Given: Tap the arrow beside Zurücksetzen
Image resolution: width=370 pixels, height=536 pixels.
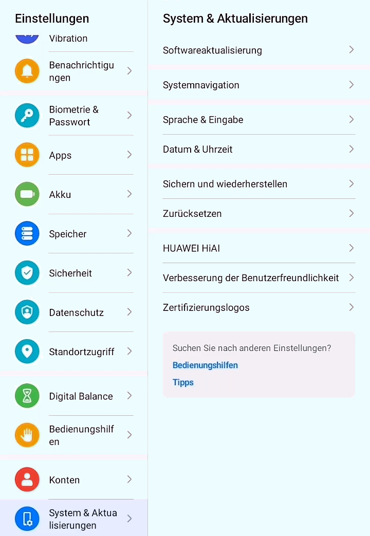Looking at the screenshot, I should 351,213.
